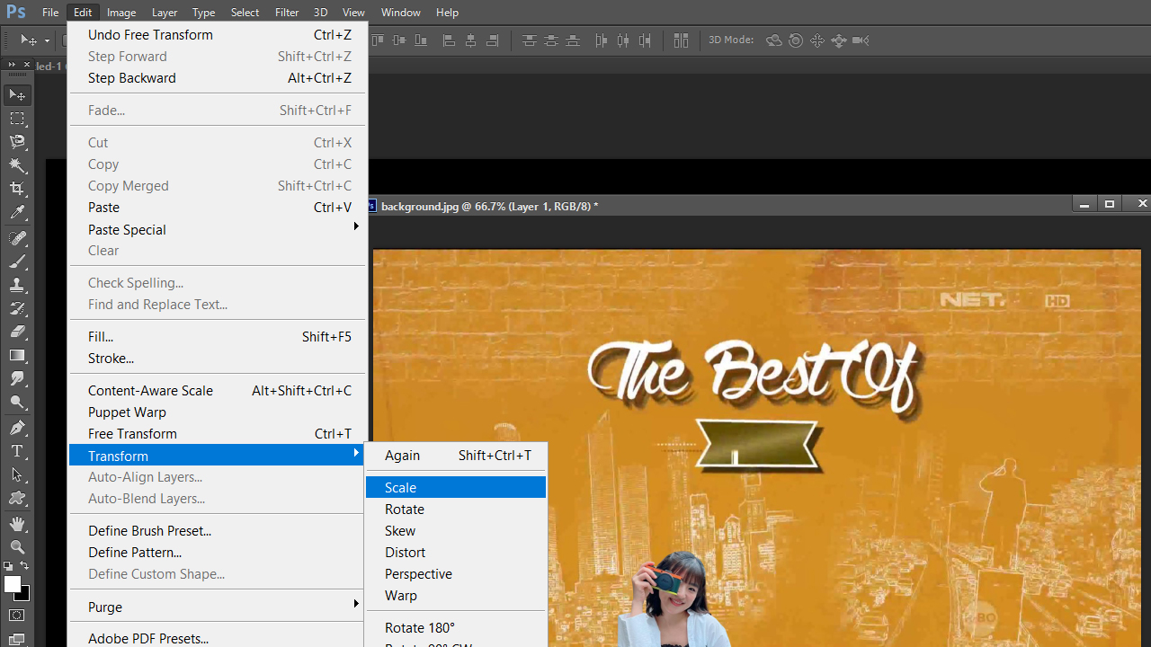Reset to default foreground/background colors
The height and width of the screenshot is (647, 1151).
(x=9, y=566)
